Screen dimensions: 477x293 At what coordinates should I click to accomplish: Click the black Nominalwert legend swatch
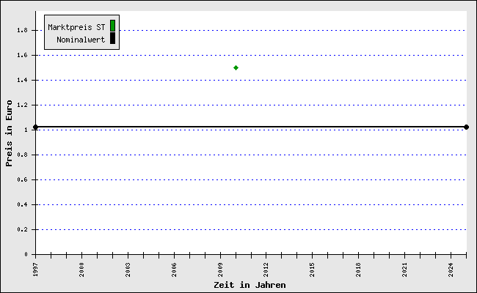(112, 39)
